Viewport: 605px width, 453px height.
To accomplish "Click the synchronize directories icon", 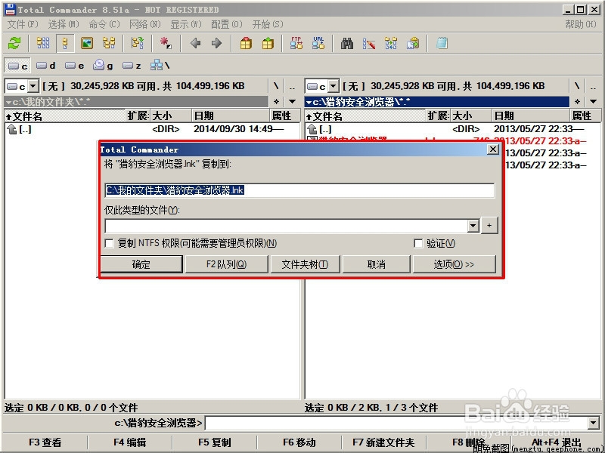I will (x=391, y=43).
